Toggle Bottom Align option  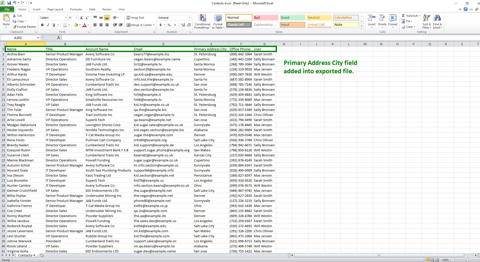click(107, 18)
